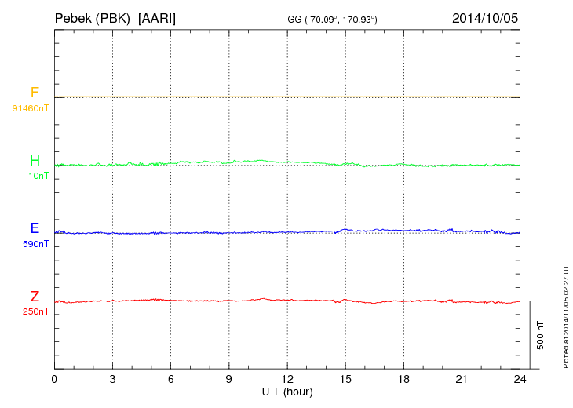Select hour 12 on the time axis
Image resolution: width=573 pixels, height=408 pixels.
[x=287, y=379]
